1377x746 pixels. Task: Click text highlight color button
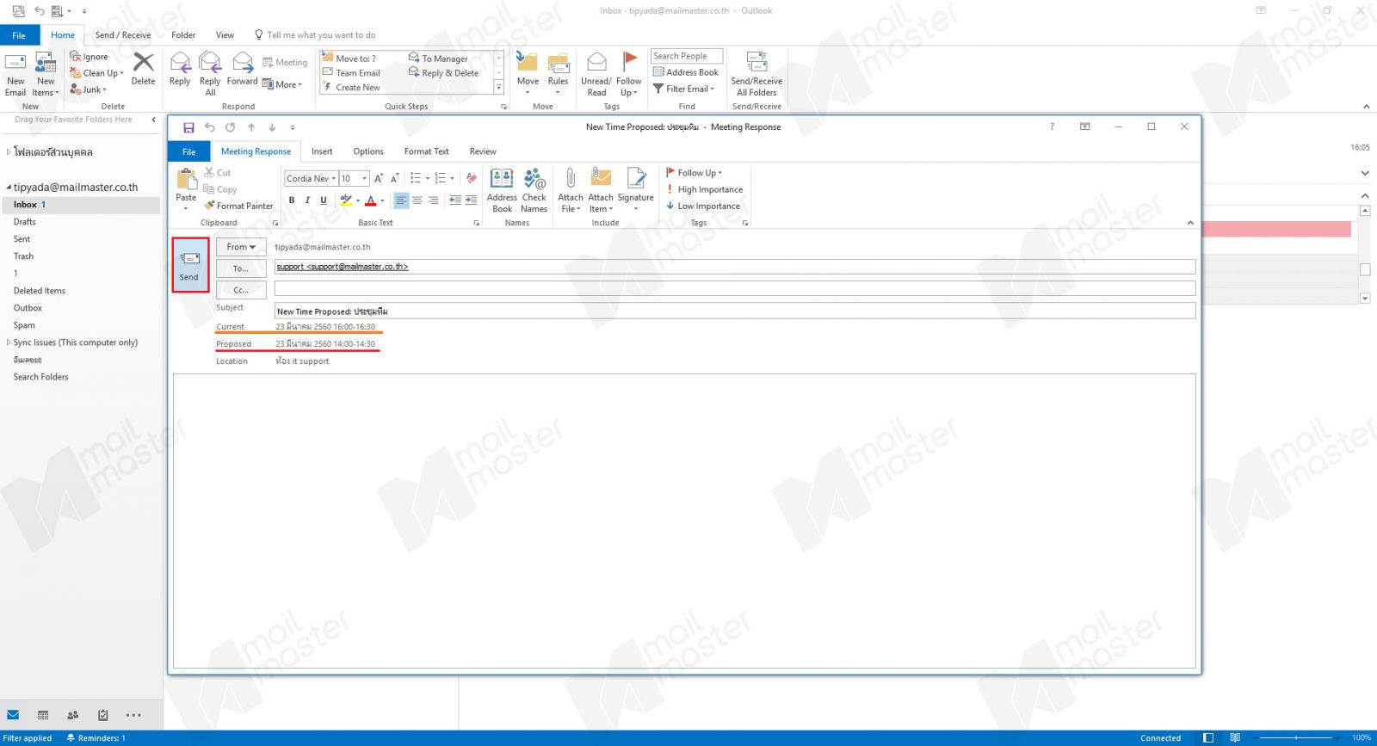click(x=346, y=200)
